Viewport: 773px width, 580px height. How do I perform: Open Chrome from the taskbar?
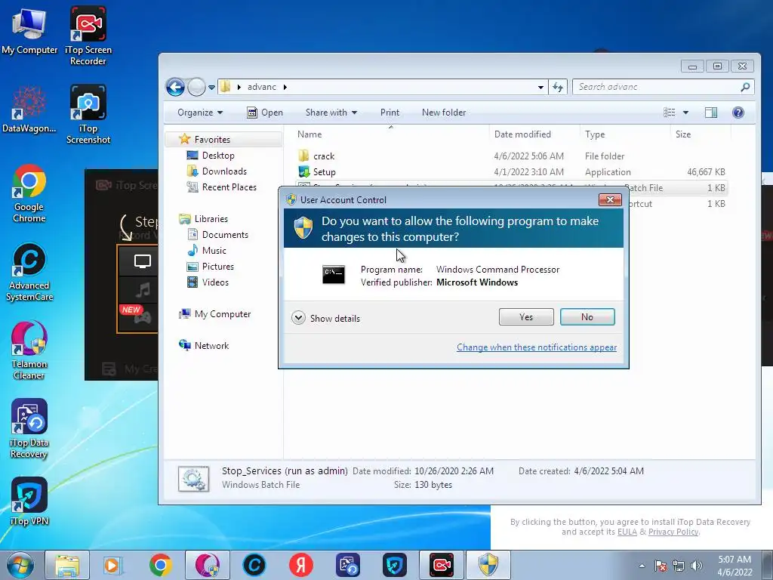point(161,565)
